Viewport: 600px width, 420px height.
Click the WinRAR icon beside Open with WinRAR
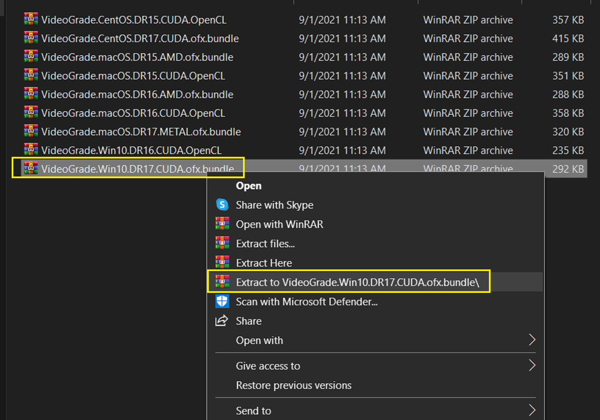coord(223,224)
